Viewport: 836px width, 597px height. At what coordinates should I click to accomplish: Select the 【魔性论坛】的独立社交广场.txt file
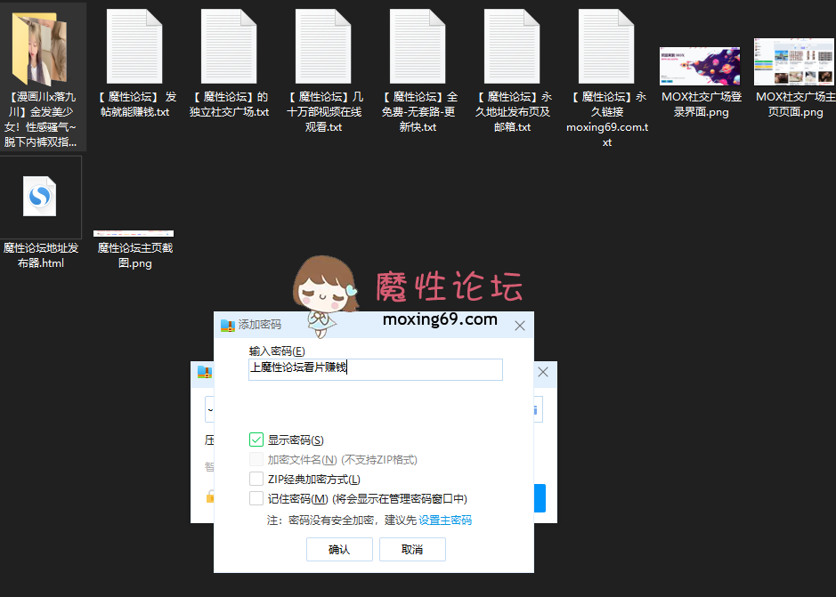pyautogui.click(x=229, y=46)
